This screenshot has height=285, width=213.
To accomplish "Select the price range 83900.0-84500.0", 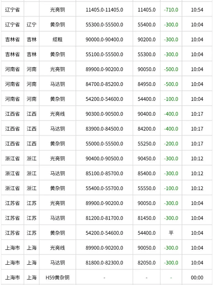I will click(x=104, y=129).
